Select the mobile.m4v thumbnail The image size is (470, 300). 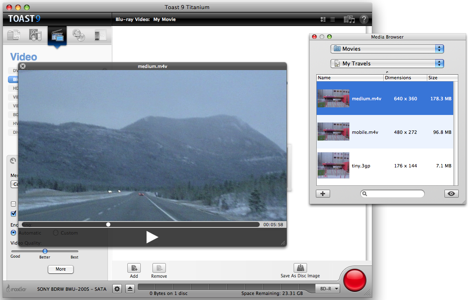[333, 131]
